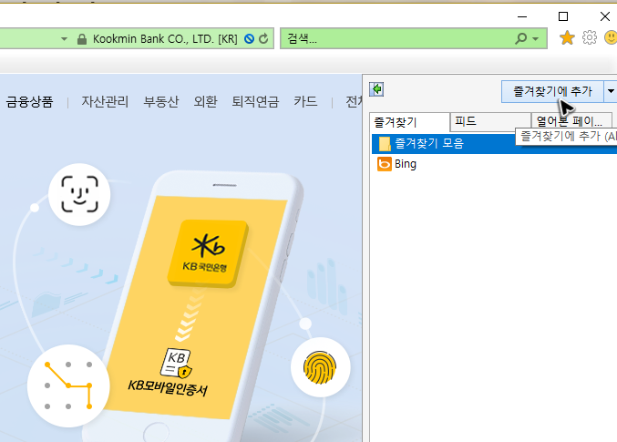Open the 외환 menu
617x442 pixels.
[205, 102]
